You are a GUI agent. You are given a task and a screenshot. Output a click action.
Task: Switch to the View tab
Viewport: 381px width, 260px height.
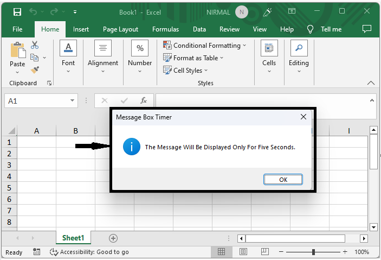tap(260, 29)
